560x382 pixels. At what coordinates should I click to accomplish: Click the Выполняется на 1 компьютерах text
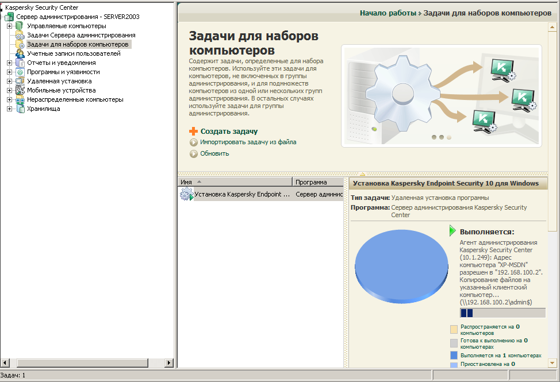[501, 355]
